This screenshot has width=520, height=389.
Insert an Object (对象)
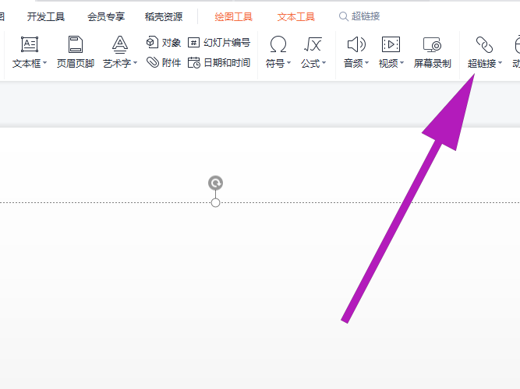(164, 43)
